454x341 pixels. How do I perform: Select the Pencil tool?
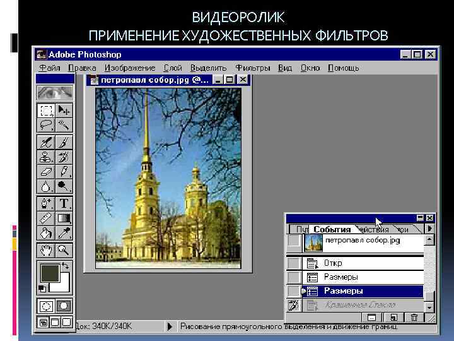click(x=64, y=171)
